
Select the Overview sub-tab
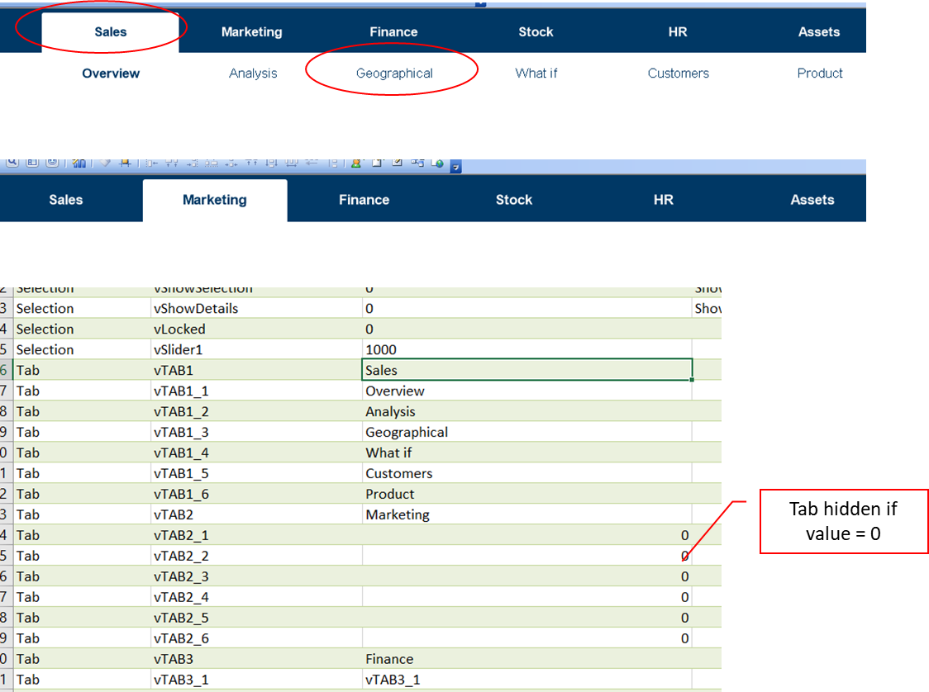[111, 73]
